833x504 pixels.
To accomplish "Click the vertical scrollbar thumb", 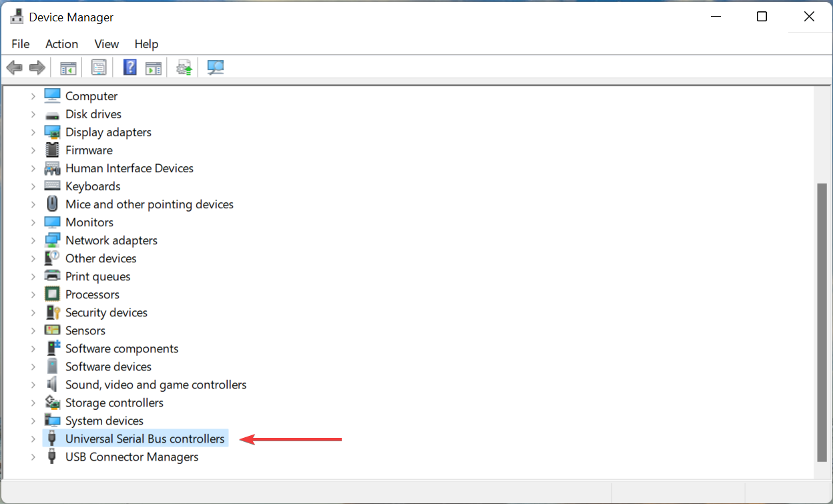I will [822, 322].
